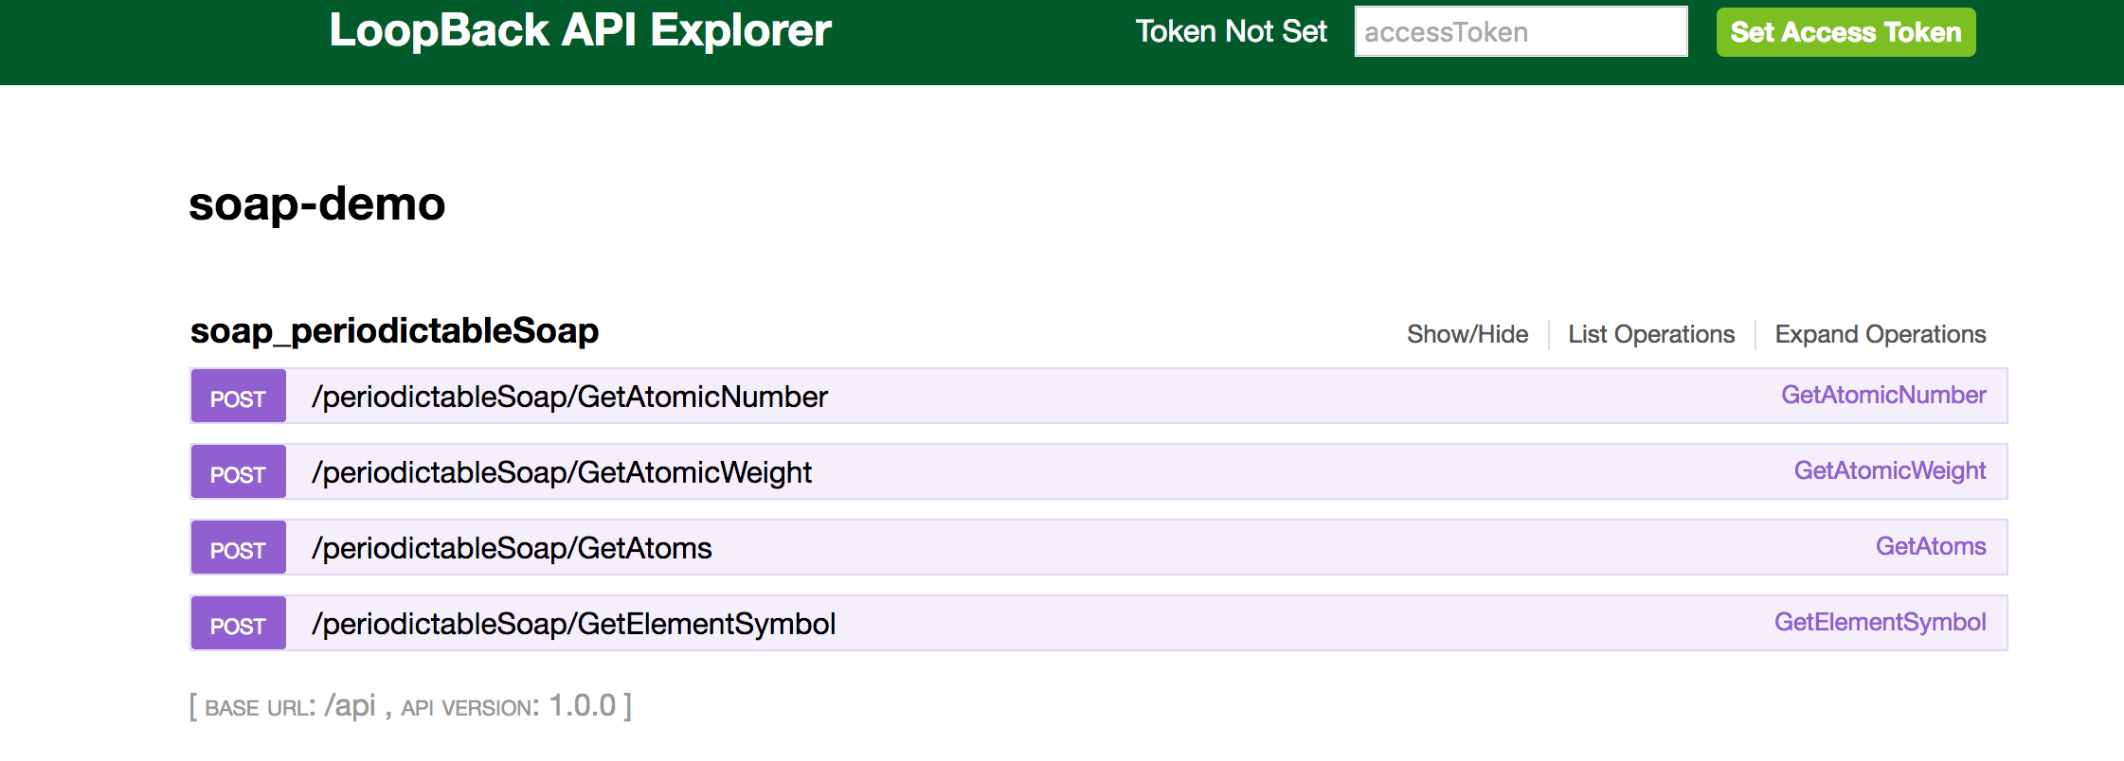Click the POST badge for GetAtoms
This screenshot has width=2124, height=761.
pos(238,548)
